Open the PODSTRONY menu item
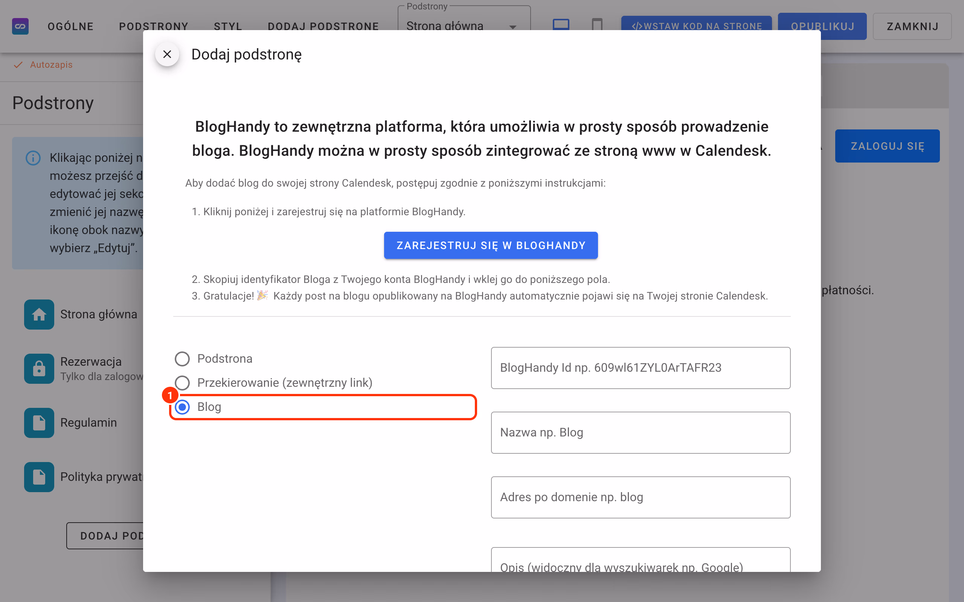This screenshot has height=602, width=964. click(x=154, y=26)
